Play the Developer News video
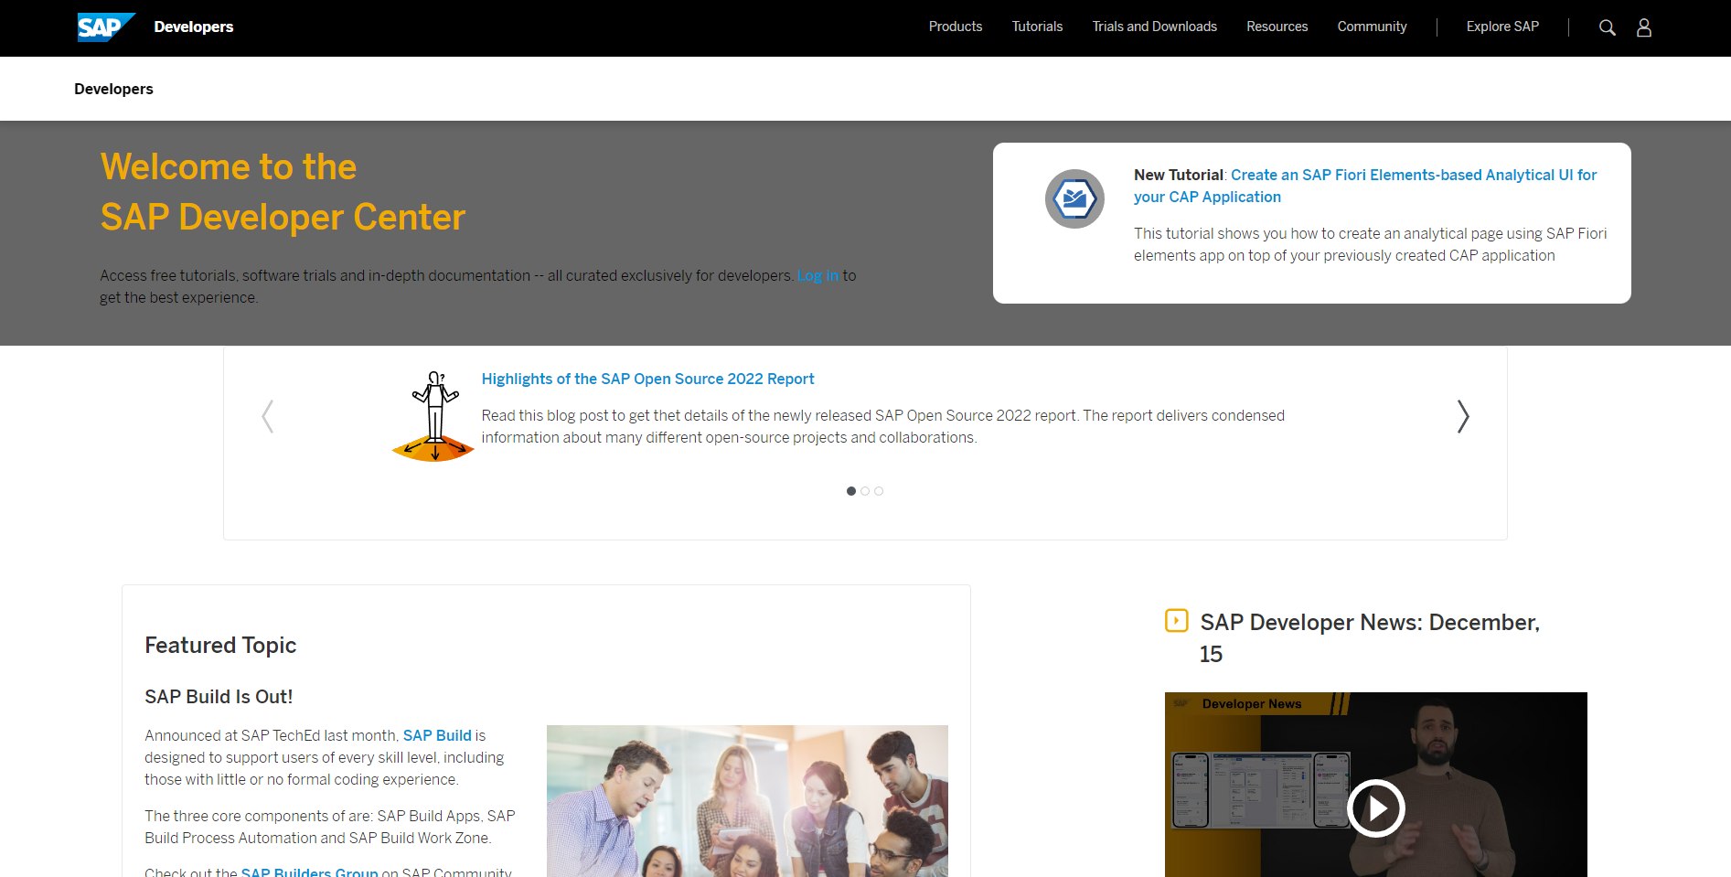 coord(1375,808)
